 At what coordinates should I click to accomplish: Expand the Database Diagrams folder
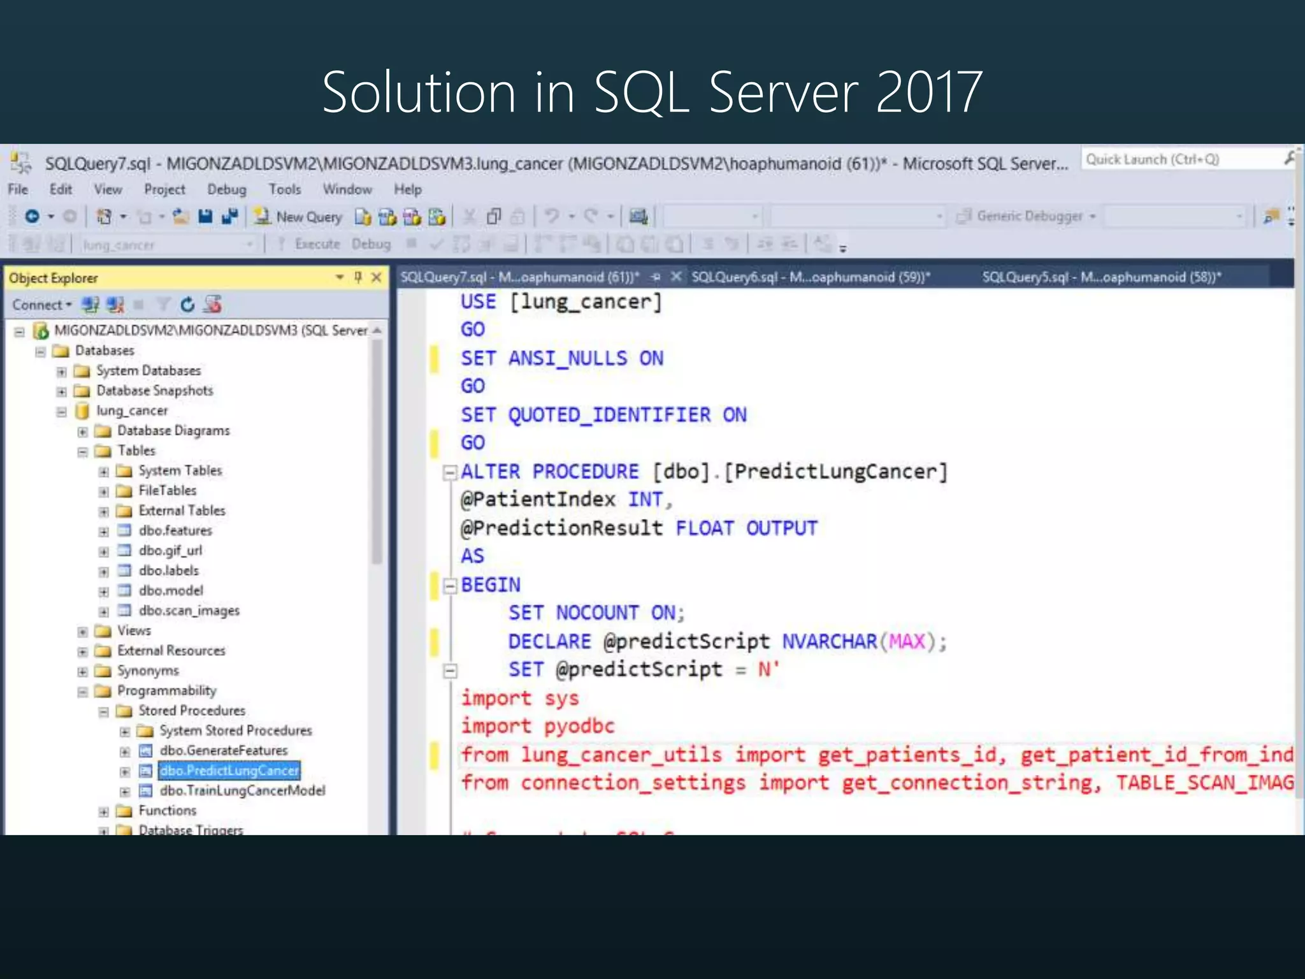click(x=82, y=432)
